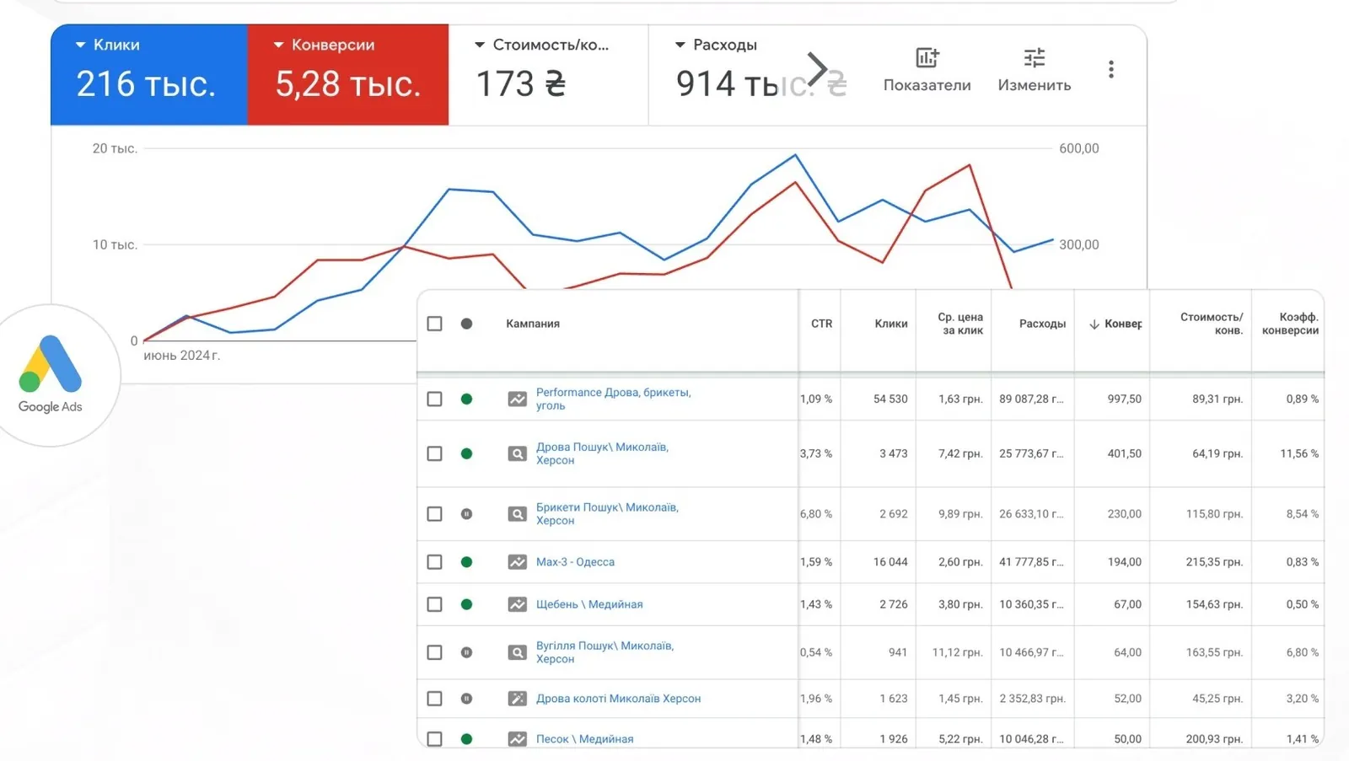The width and height of the screenshot is (1349, 761).
Task: Sort by the Расходы column header
Action: tap(1042, 324)
